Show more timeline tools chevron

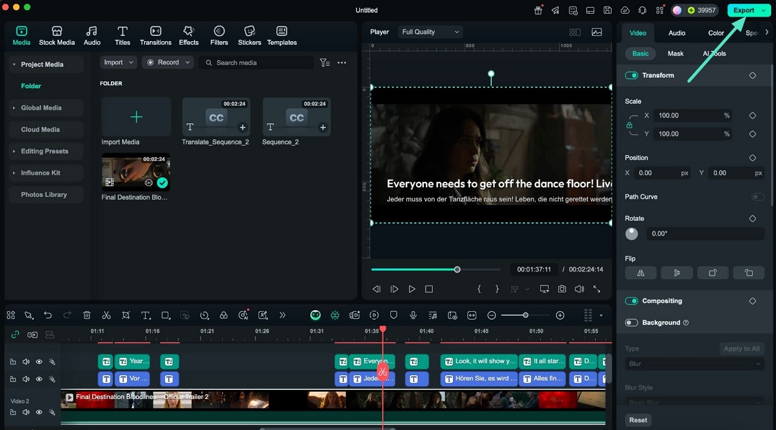tap(282, 315)
